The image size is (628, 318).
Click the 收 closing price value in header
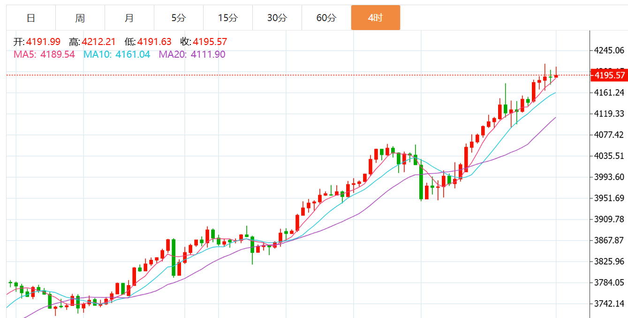[210, 42]
